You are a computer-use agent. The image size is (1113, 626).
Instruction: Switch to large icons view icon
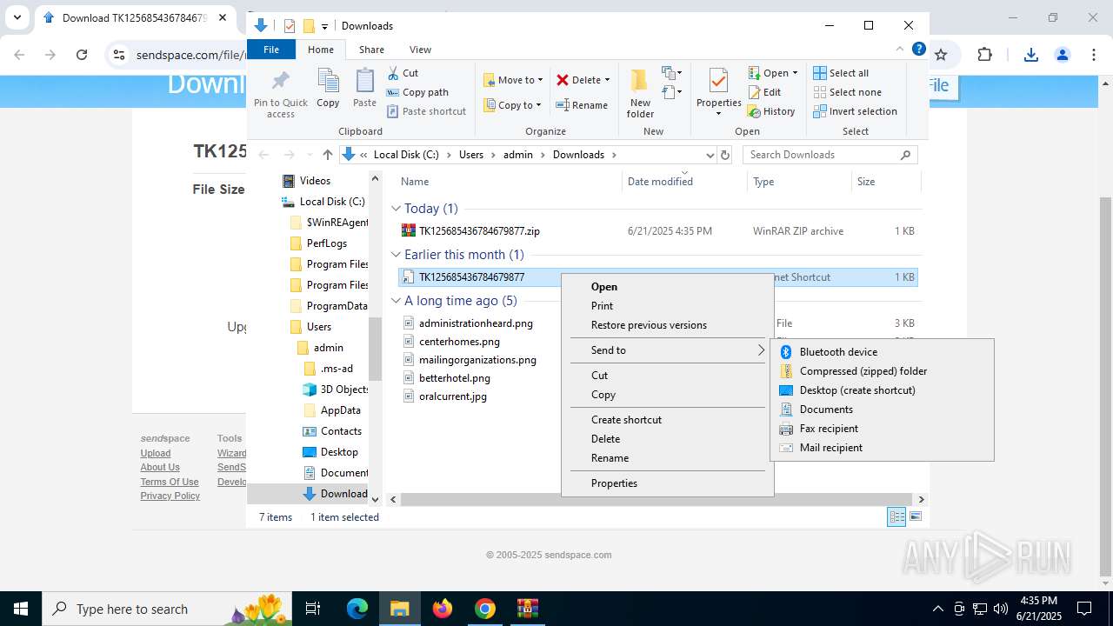coord(915,517)
